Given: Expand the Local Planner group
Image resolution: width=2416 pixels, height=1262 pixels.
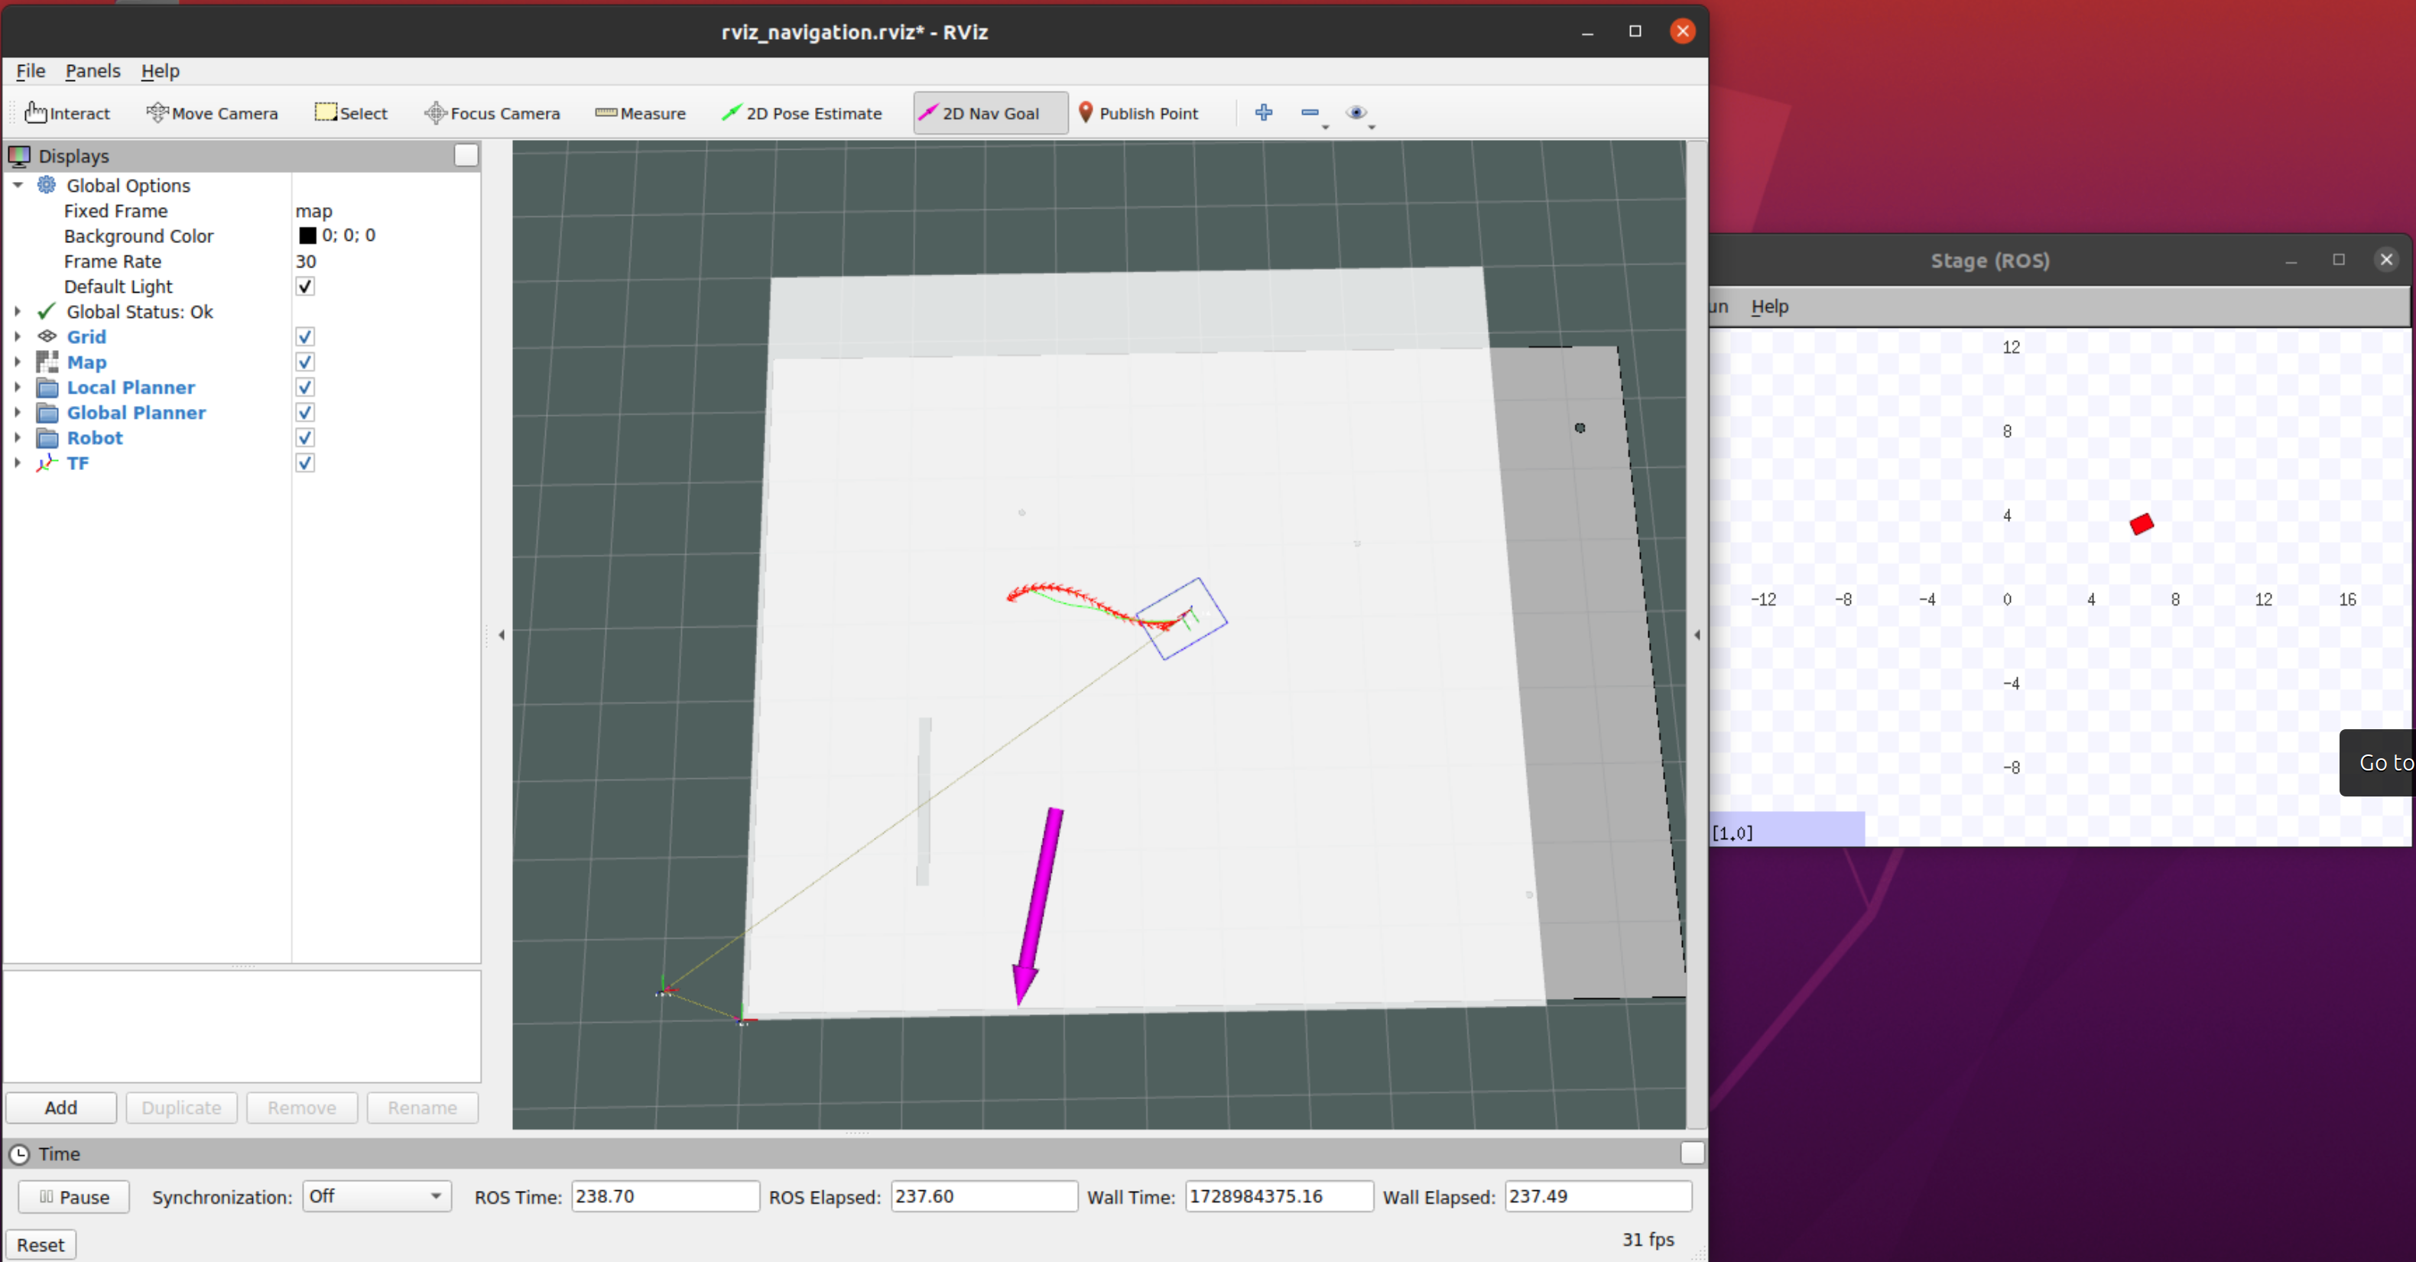Looking at the screenshot, I should tap(18, 388).
